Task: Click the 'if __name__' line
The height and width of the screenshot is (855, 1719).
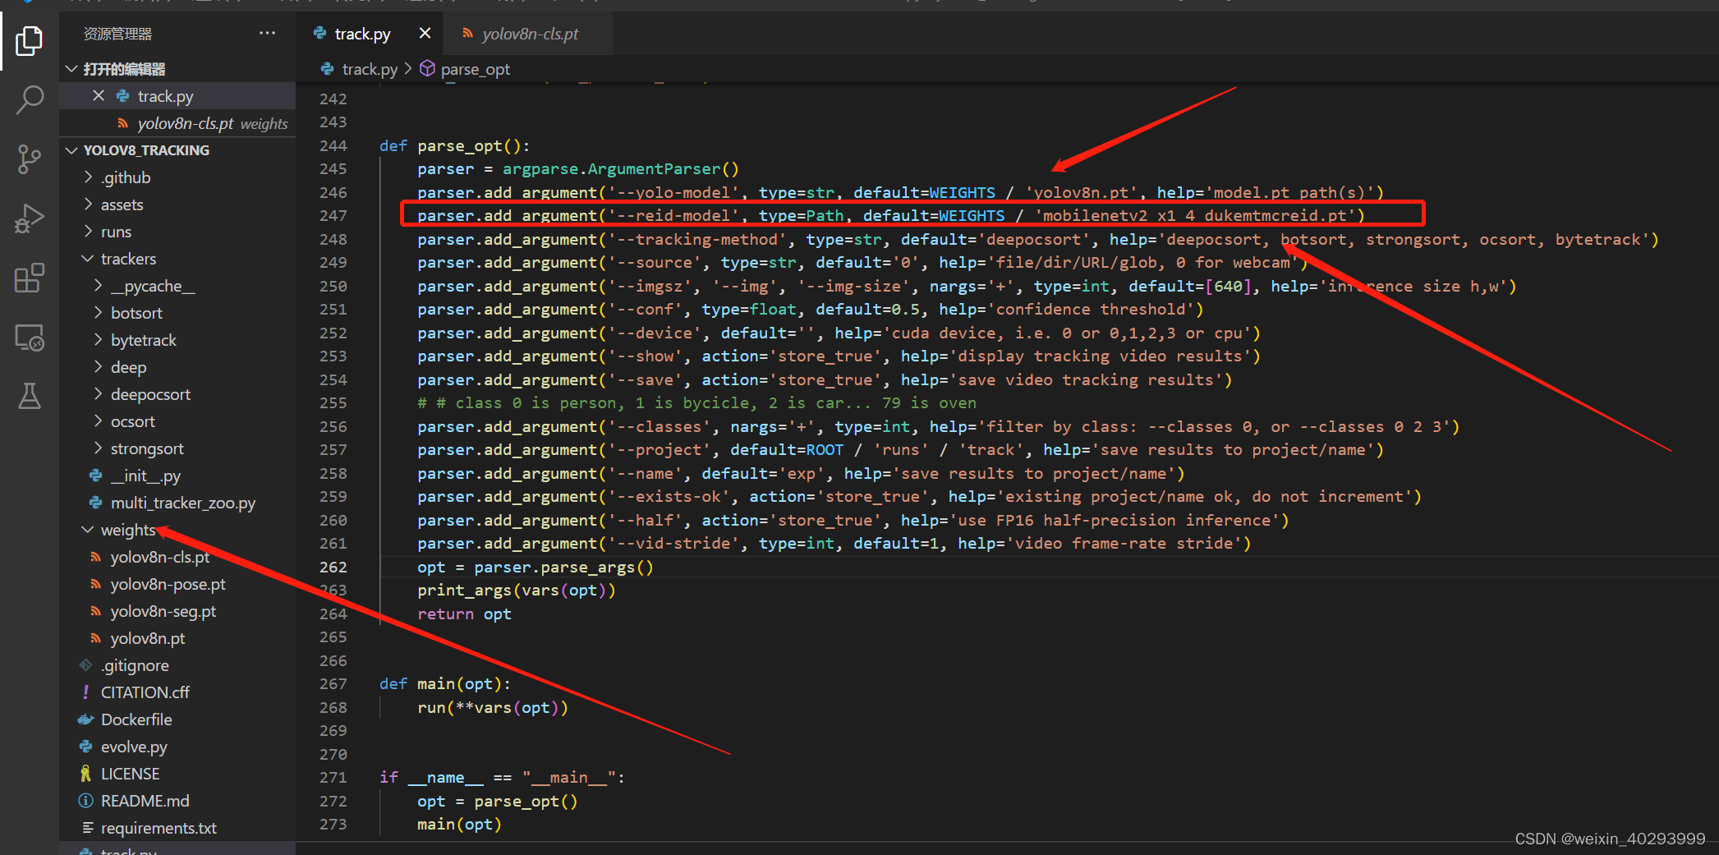Action: (x=502, y=777)
